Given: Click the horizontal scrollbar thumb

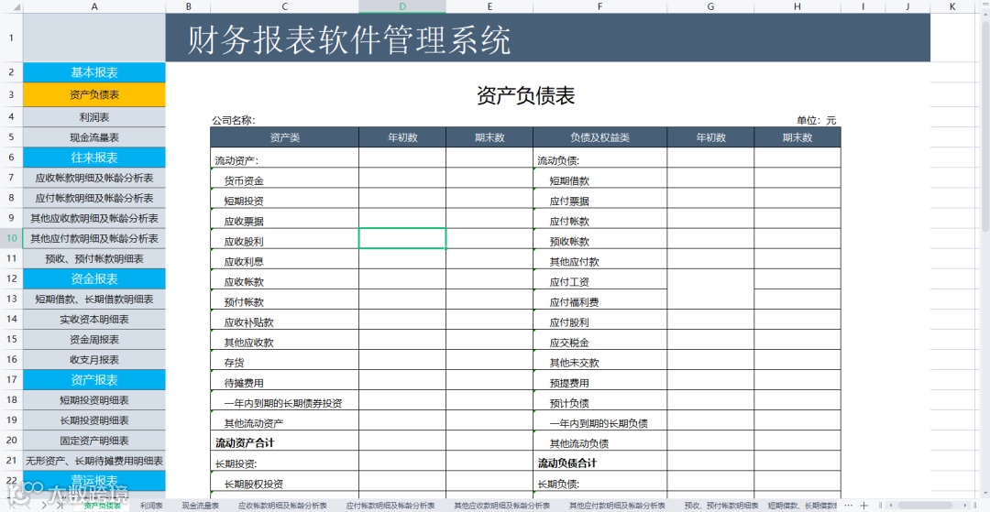Looking at the screenshot, I should pyautogui.click(x=925, y=505).
